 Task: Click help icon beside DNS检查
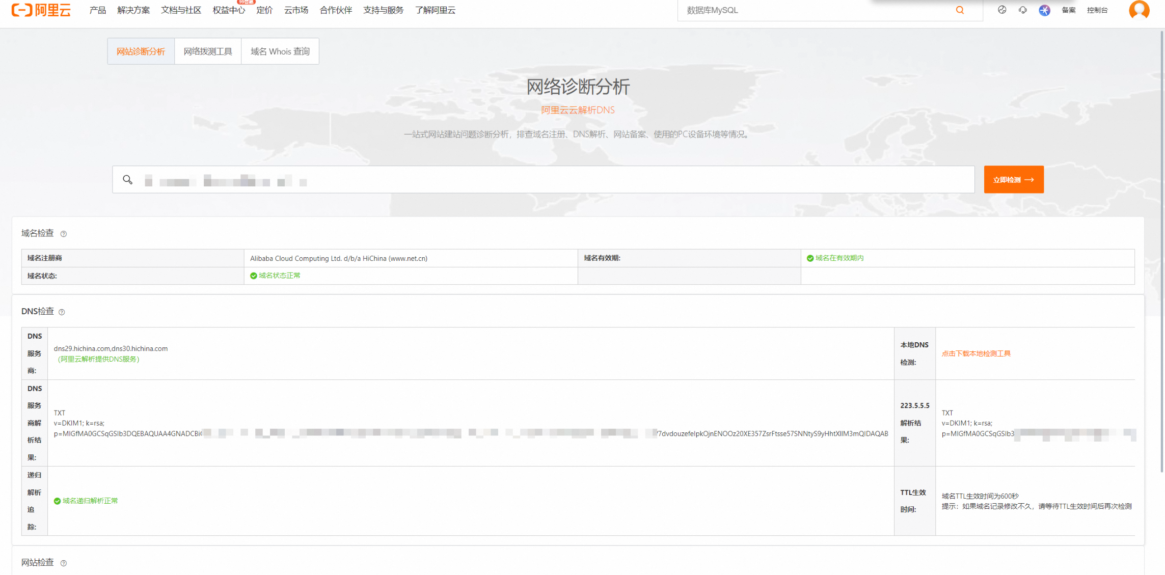coord(62,312)
